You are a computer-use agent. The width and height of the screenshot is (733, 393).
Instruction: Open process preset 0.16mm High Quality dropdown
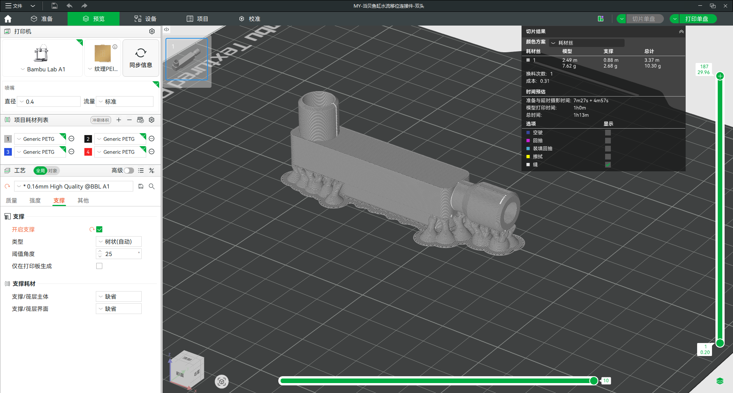(x=74, y=186)
